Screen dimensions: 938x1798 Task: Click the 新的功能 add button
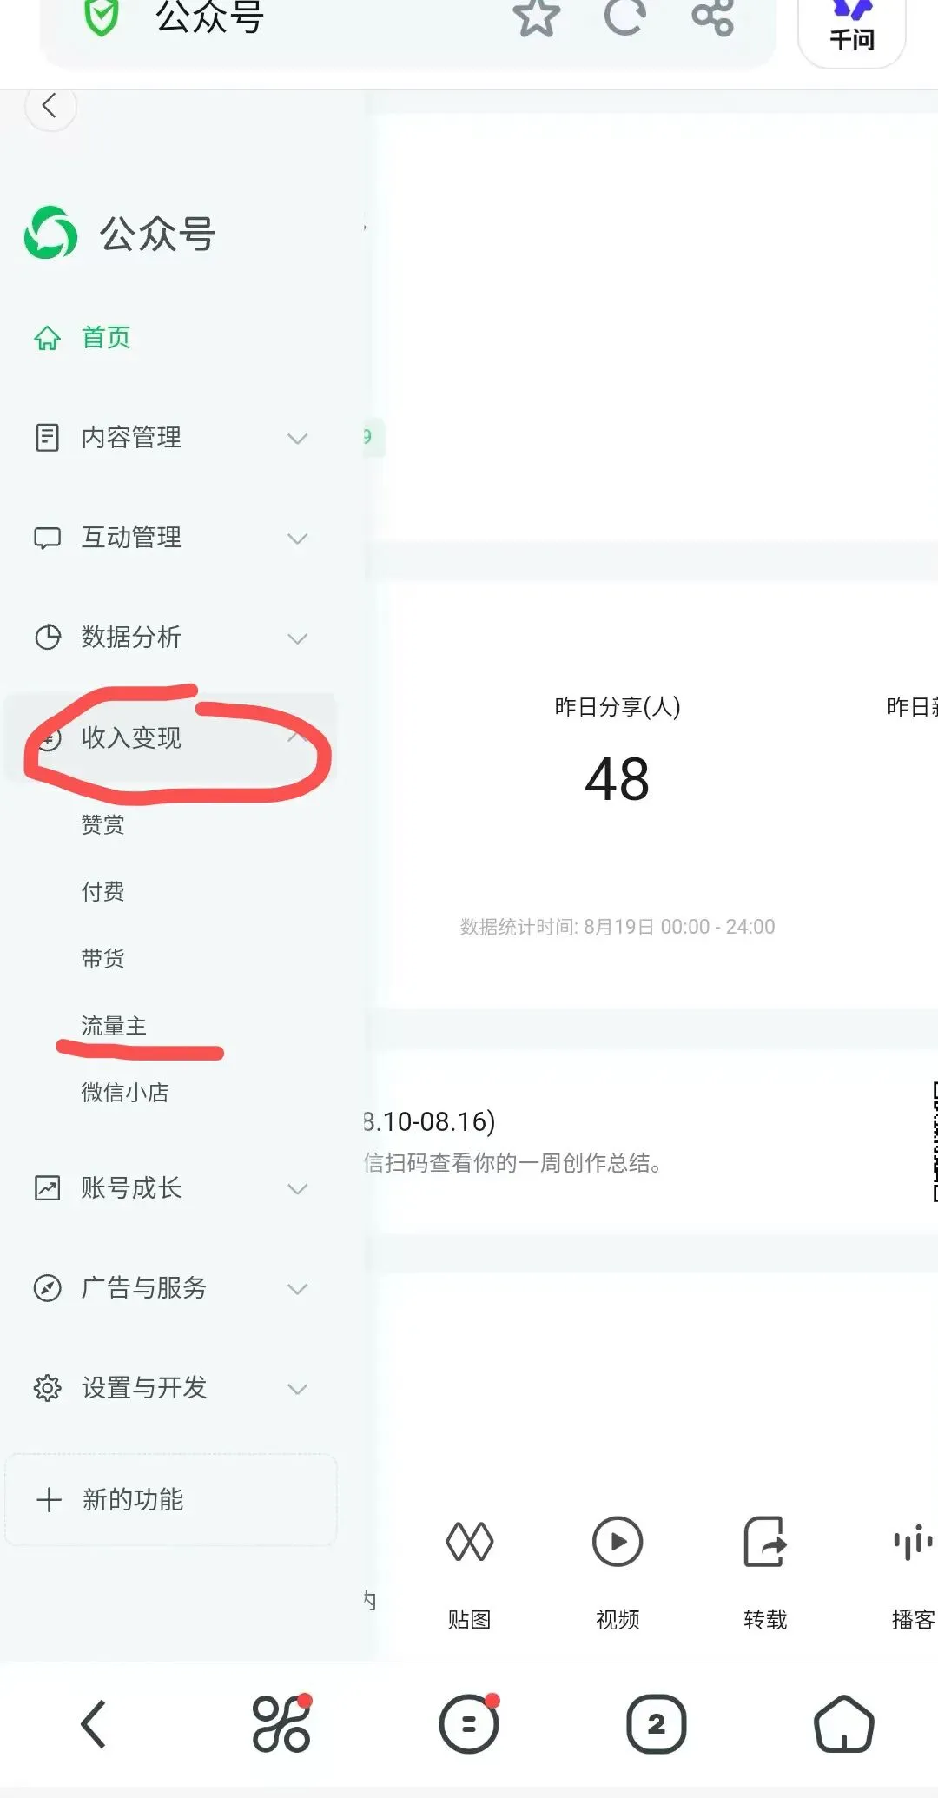pyautogui.click(x=170, y=1500)
